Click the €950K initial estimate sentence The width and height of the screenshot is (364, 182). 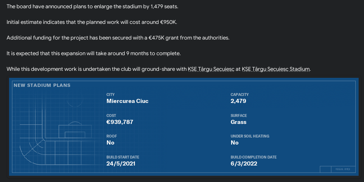tap(92, 22)
